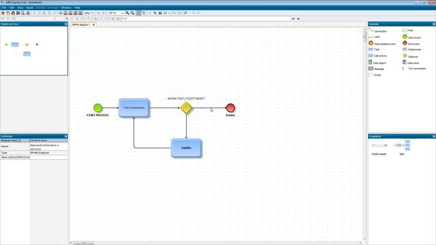Viewport: 436px width, 245px height.
Task: Open the font size dropdown
Action: tap(62, 18)
